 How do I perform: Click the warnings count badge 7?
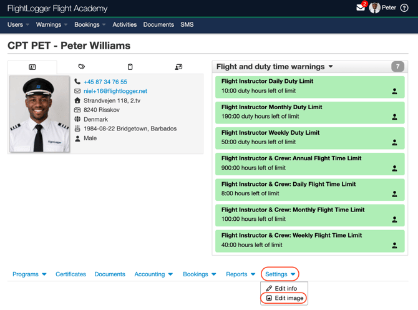pos(397,66)
